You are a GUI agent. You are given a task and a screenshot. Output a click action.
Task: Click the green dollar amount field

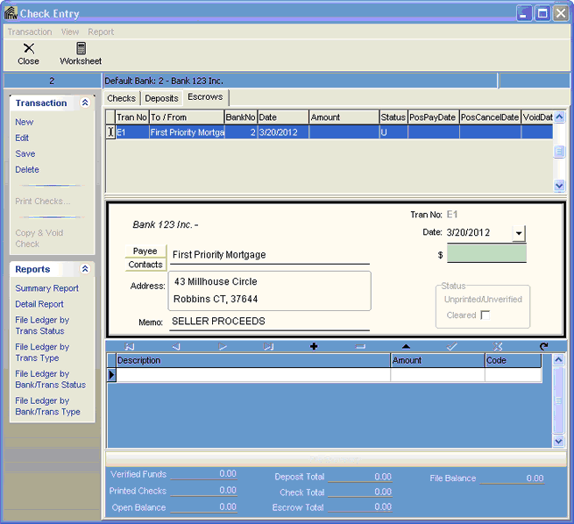[486, 254]
